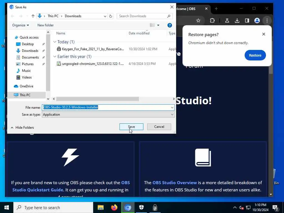Image resolution: width=284 pixels, height=213 pixels.
Task: Sort by Name column header
Action: 61,33
